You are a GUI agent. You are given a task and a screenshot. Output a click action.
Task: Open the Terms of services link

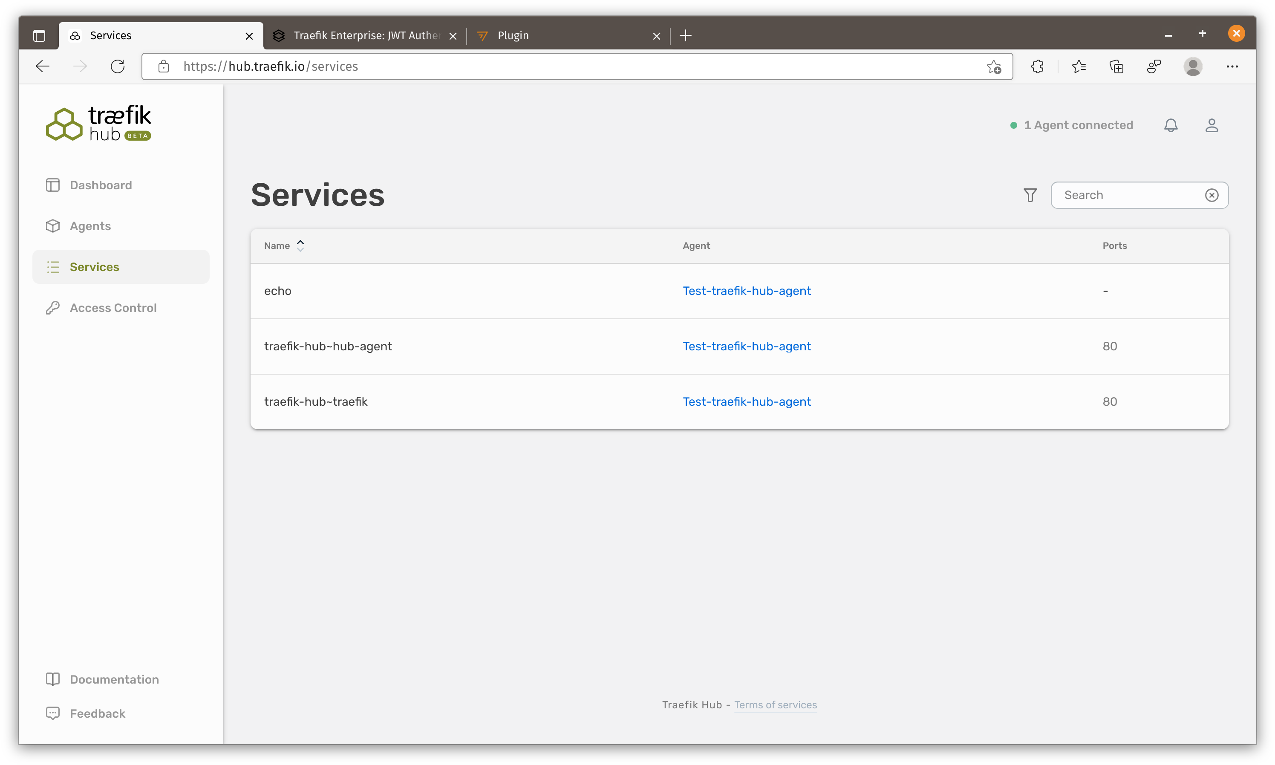click(775, 704)
